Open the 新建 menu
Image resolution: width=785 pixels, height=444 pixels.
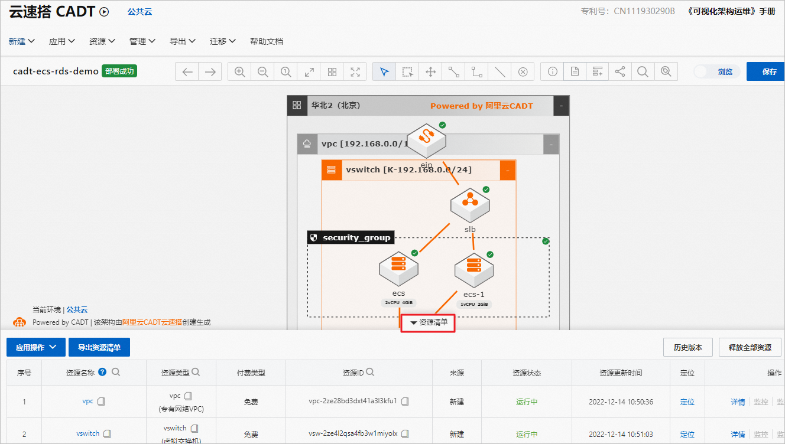[x=22, y=41]
